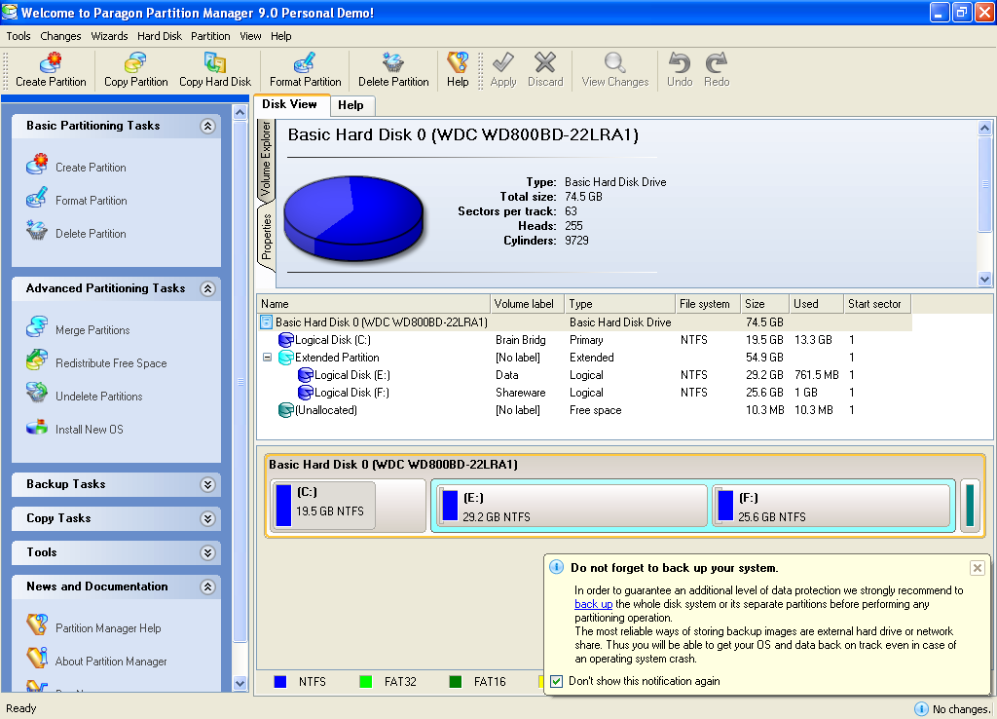This screenshot has width=997, height=719.
Task: Click the Create Partition toolbar icon
Action: [51, 70]
